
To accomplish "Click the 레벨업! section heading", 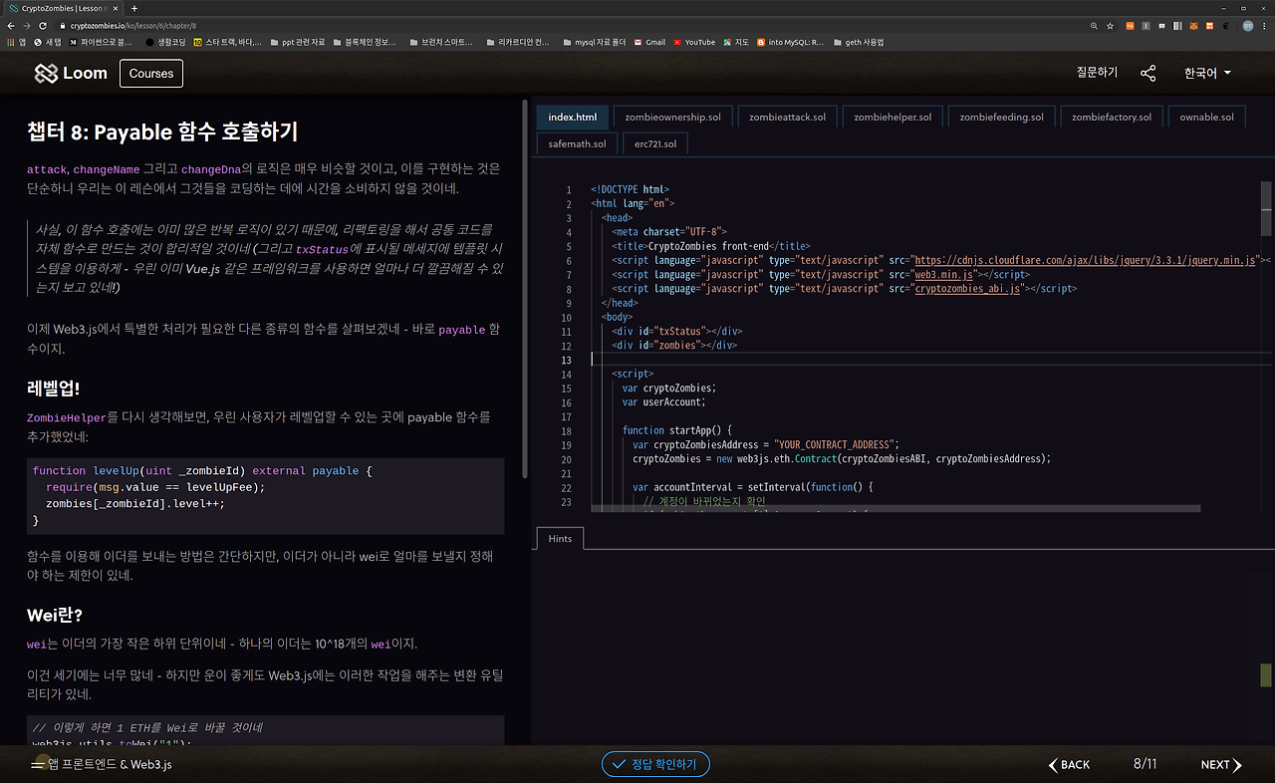I will coord(53,389).
